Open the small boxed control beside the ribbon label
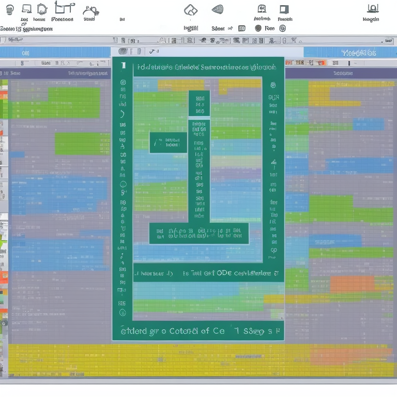The image size is (397, 397). (x=241, y=28)
